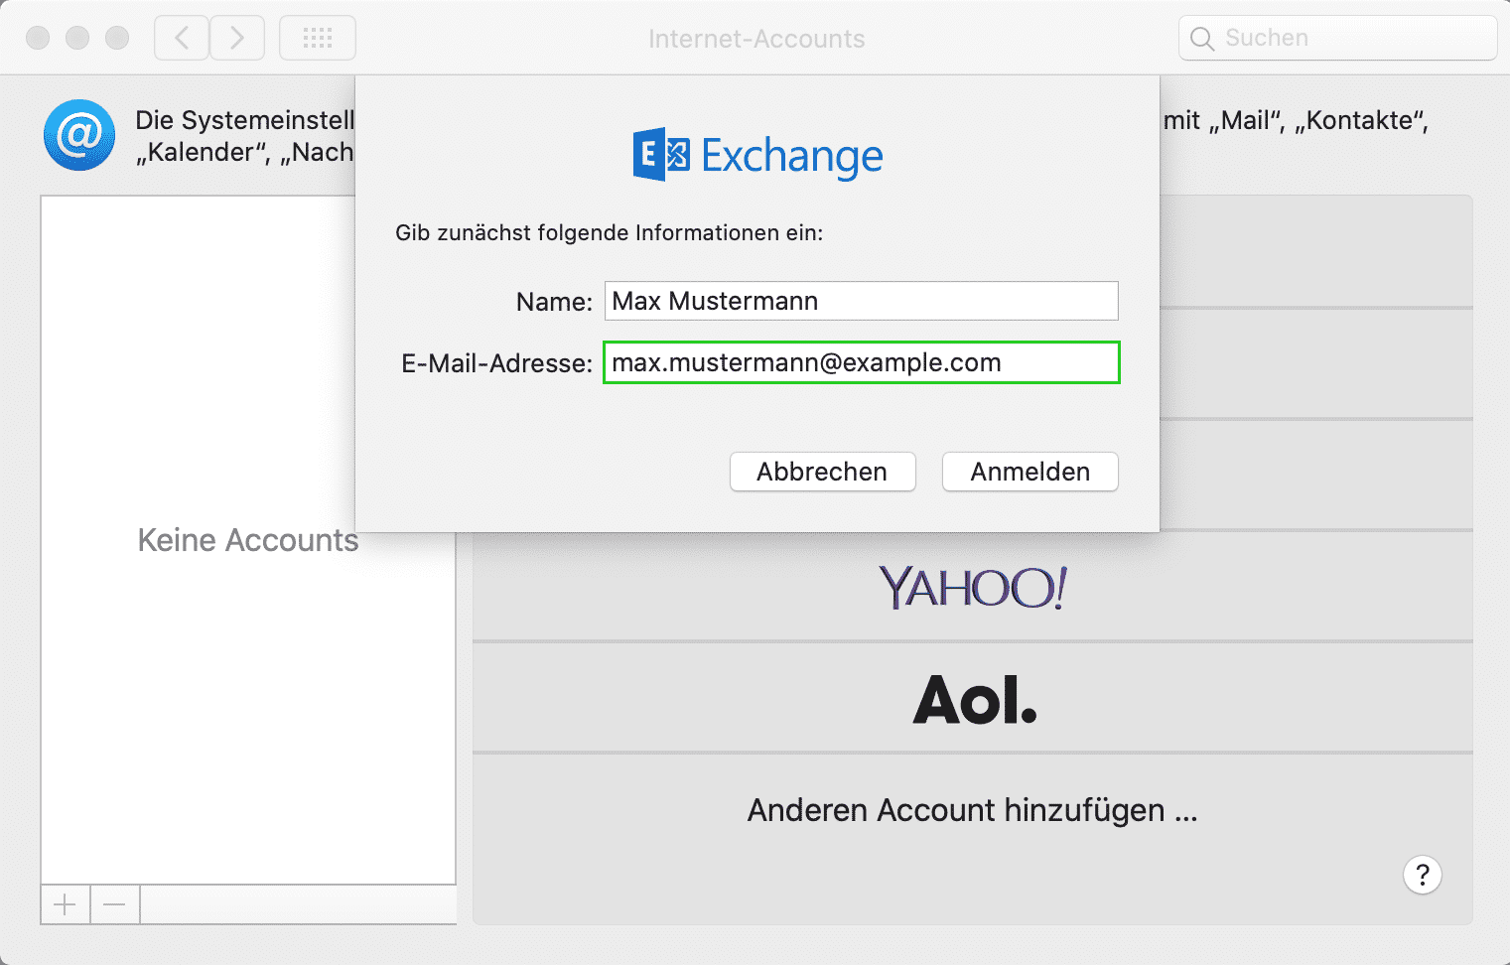1510x965 pixels.
Task: Open the Yahoo account provider
Action: [973, 587]
